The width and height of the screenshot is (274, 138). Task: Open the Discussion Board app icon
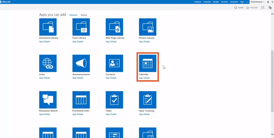pyautogui.click(x=48, y=100)
